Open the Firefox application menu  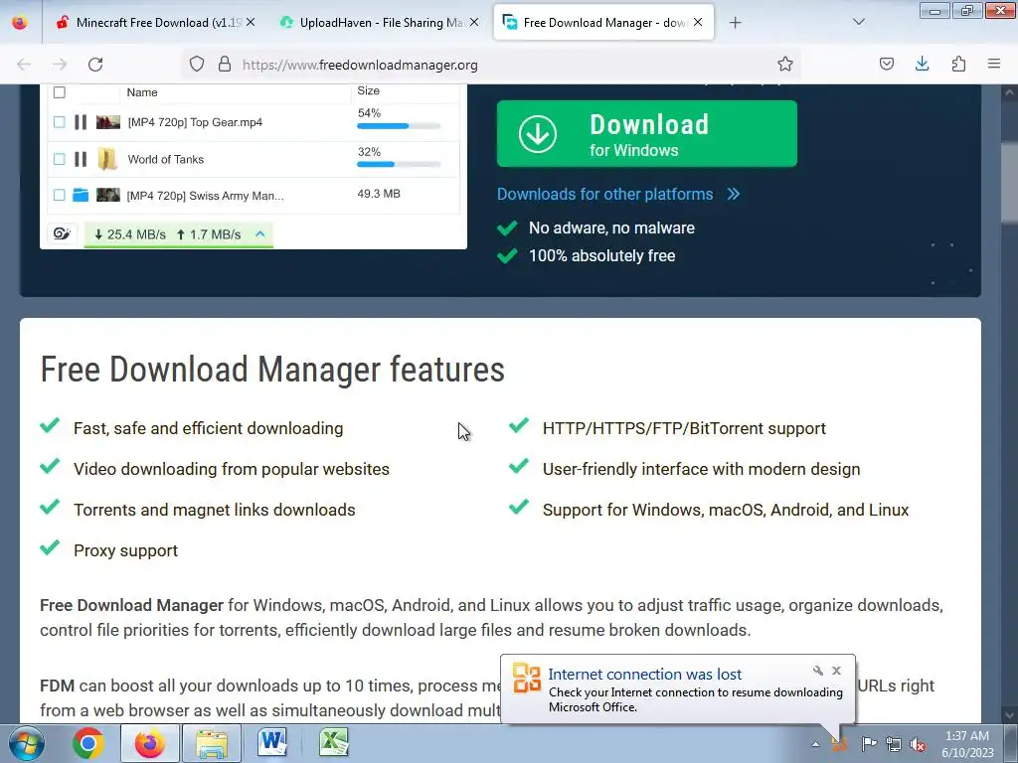pyautogui.click(x=994, y=64)
